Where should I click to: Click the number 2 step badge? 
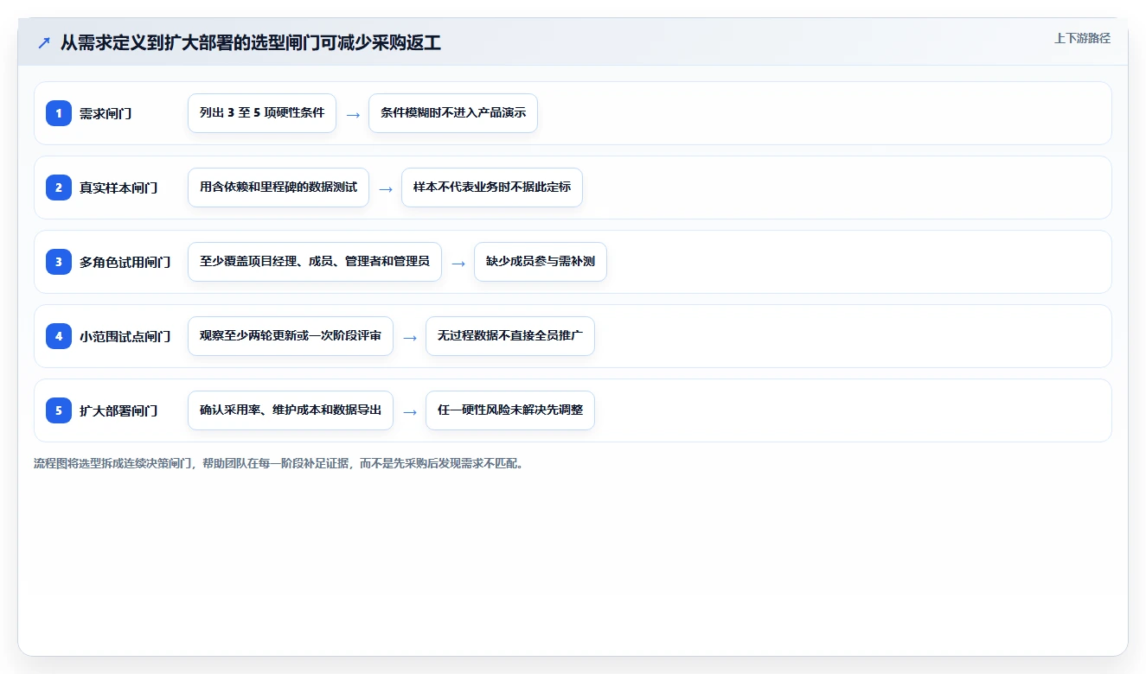tap(59, 188)
